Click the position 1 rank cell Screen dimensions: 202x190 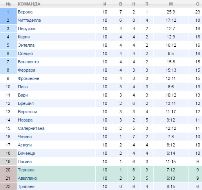(8, 12)
